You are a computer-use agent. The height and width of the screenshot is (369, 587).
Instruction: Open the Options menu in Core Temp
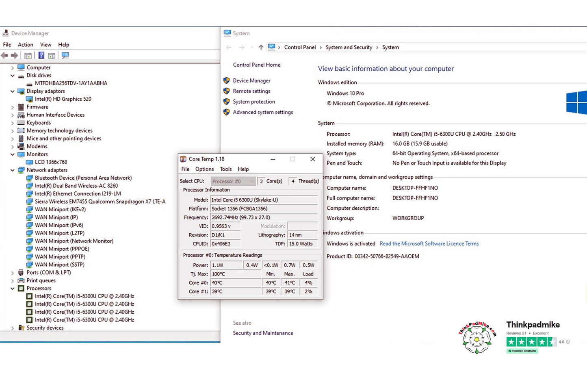(x=204, y=169)
